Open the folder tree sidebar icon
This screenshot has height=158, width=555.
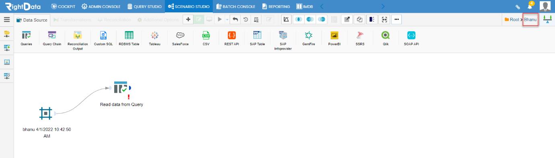(x=7, y=34)
